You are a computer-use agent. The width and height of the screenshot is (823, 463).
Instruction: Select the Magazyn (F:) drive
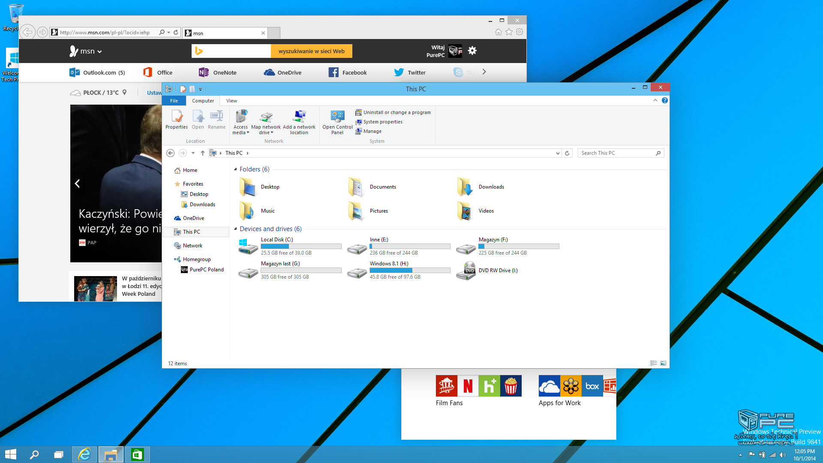(508, 246)
